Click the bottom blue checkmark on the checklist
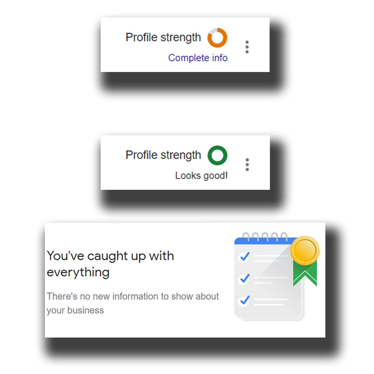374x374 pixels. [245, 300]
